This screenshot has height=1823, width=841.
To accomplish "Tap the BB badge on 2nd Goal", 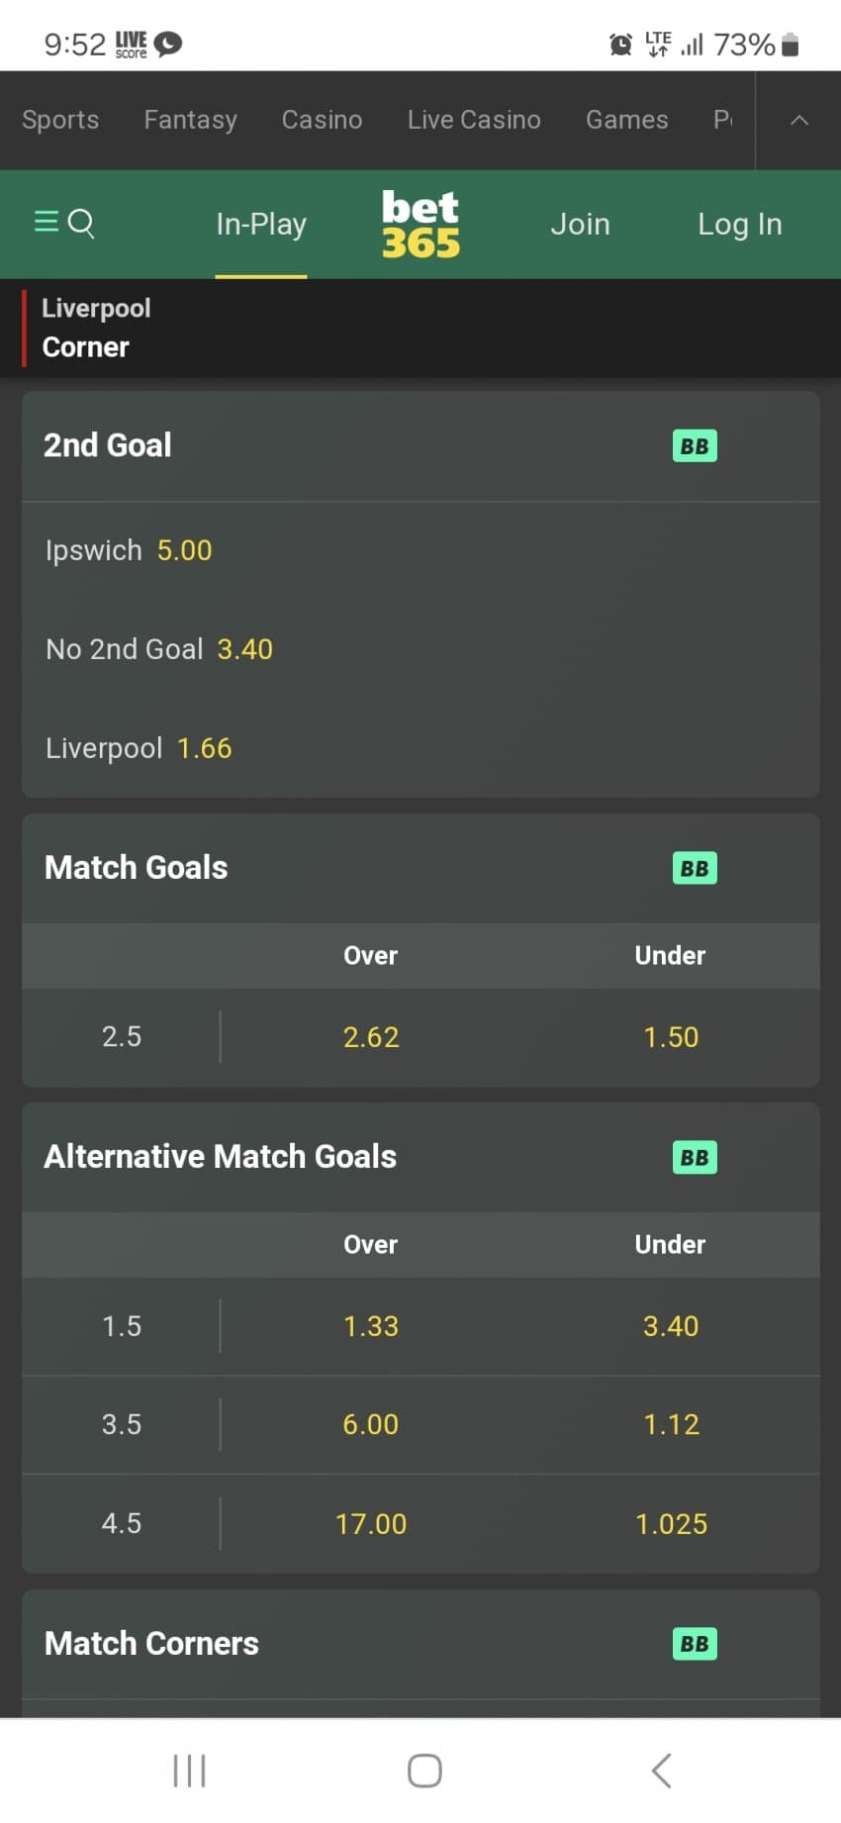I will coord(695,446).
